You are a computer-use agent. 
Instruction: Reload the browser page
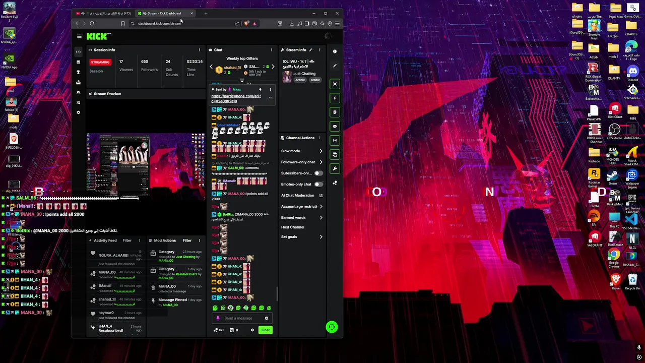[92, 23]
